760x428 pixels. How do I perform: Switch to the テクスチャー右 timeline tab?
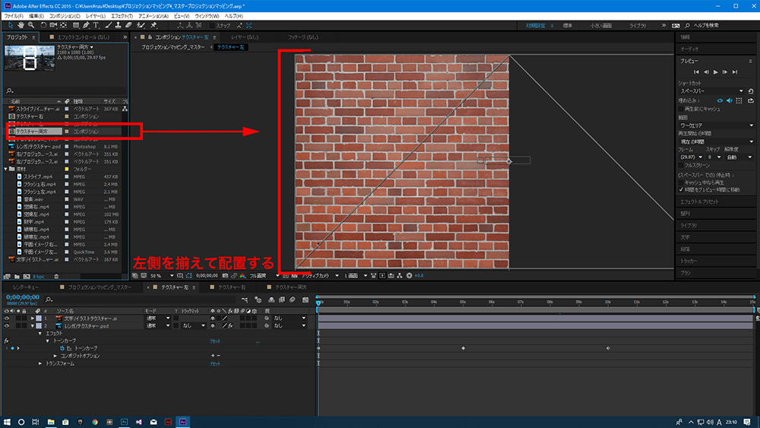coord(231,288)
